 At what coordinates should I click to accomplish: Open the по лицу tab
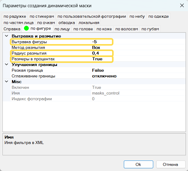click(62, 29)
